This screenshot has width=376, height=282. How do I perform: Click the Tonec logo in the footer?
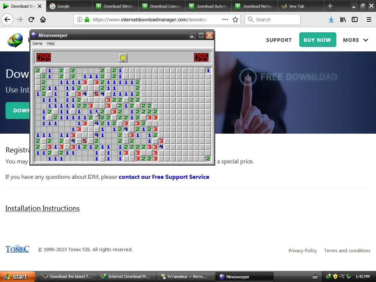[18, 249]
